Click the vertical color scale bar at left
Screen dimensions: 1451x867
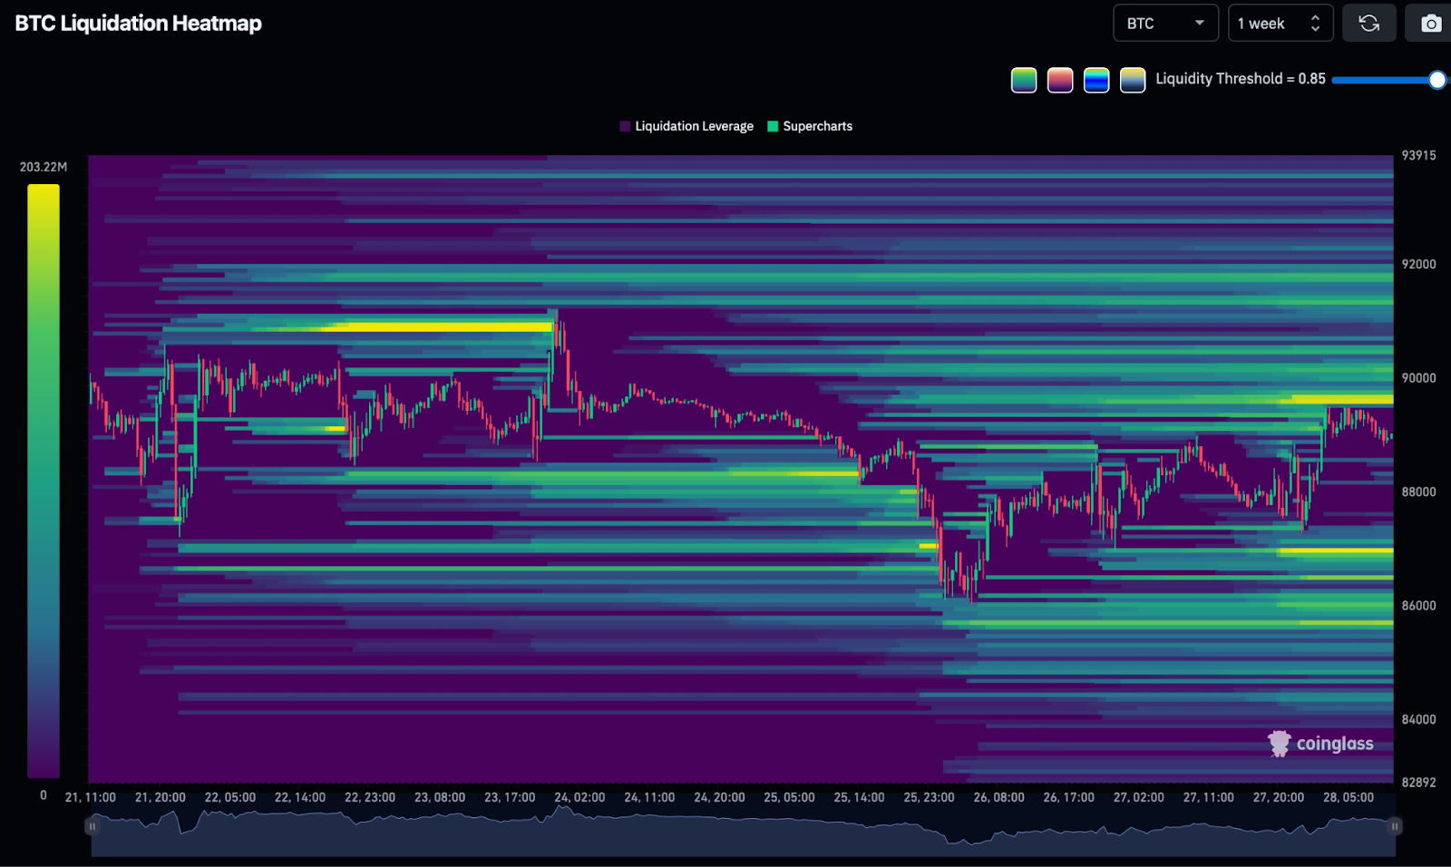pyautogui.click(x=43, y=481)
